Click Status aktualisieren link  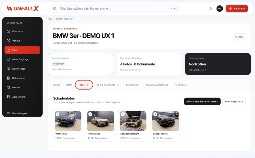tap(62, 69)
